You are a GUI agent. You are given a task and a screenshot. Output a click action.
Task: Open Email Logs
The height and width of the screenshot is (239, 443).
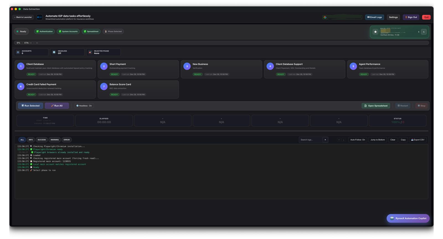[374, 17]
